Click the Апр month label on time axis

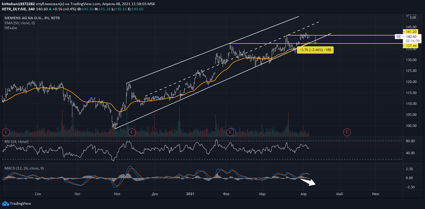pos(304,194)
